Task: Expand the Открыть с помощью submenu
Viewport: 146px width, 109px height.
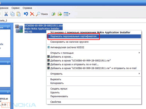Action: click(x=94, y=53)
